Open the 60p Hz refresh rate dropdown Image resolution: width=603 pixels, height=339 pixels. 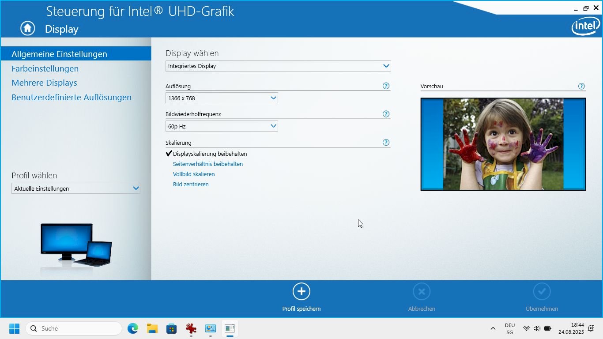pos(222,126)
